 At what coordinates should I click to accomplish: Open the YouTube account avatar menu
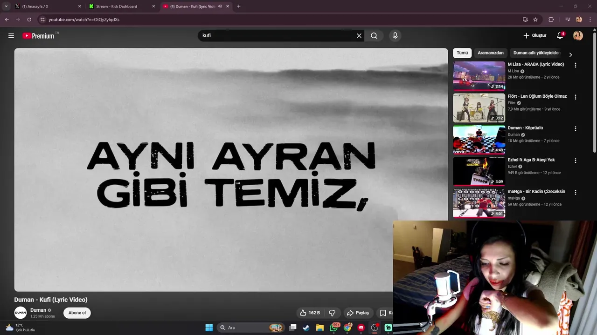578,36
